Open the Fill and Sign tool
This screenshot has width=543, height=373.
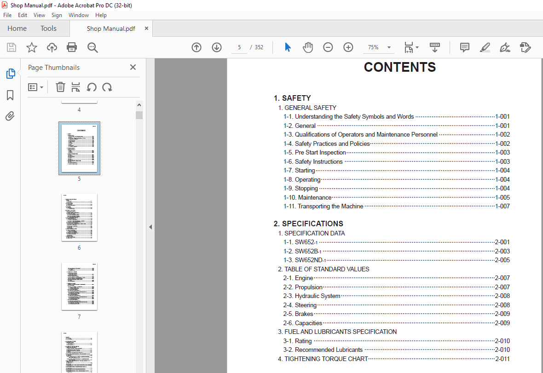coord(505,47)
